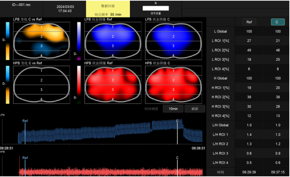Click the 切点频率 55 /min label

[x=108, y=15]
